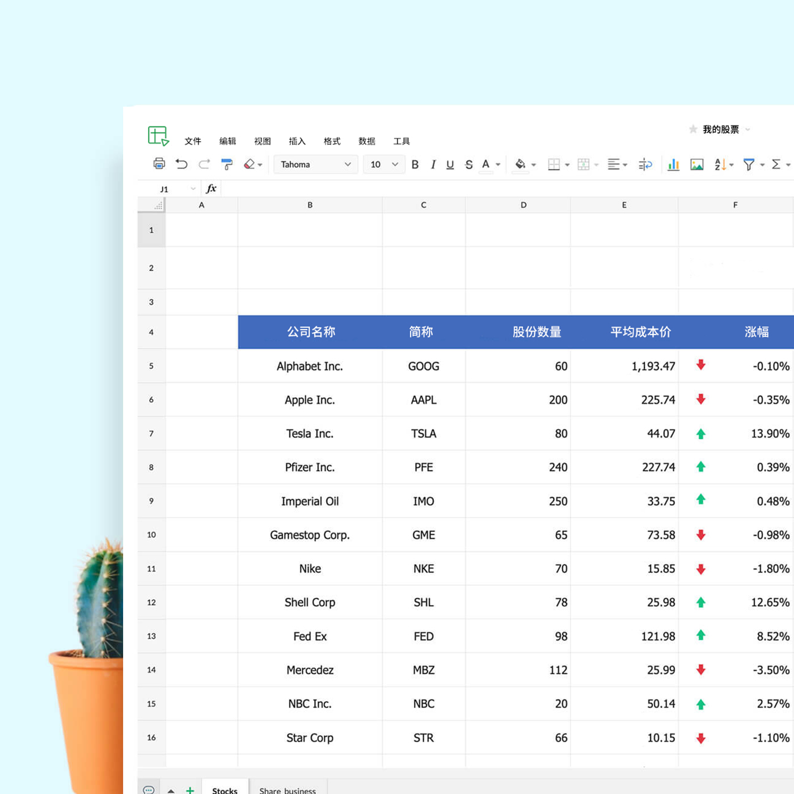Click the text color A button

(486, 164)
